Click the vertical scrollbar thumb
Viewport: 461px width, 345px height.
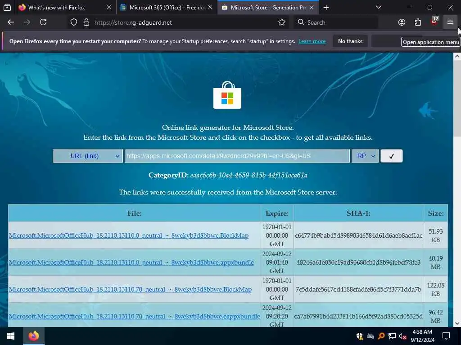tap(457, 98)
